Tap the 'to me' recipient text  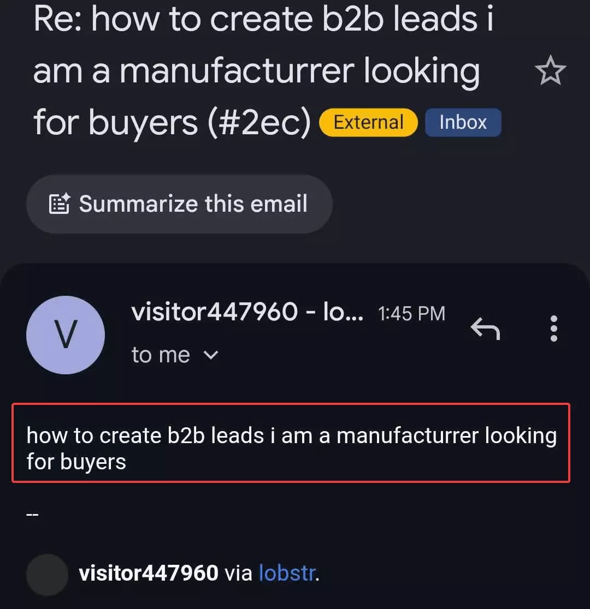[x=161, y=355]
